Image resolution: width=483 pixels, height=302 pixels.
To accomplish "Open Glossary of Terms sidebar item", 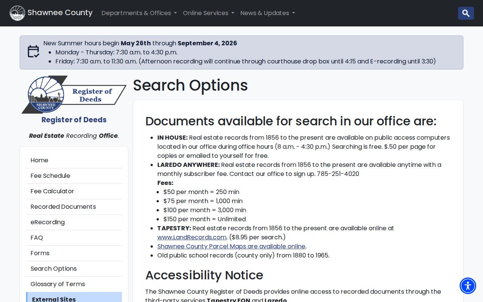I will 74,284.
